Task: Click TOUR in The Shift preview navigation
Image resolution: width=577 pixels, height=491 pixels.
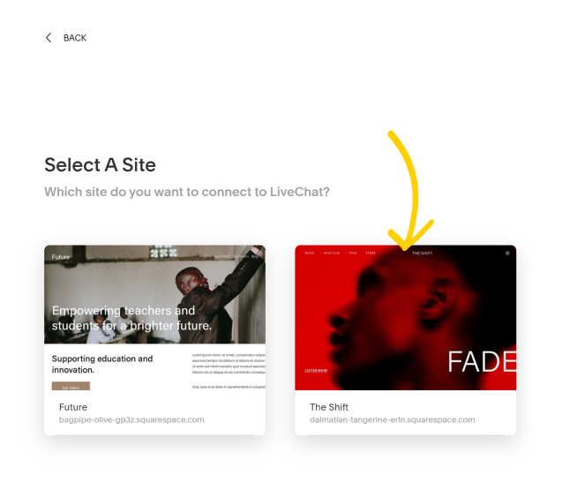Action: point(353,253)
